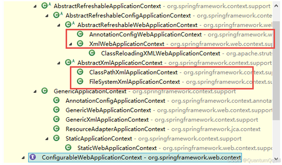Viewport: 282px width, 165px height.
Task: Click the AnnotationConfigApplicationContext class icon
Action: 56,100
